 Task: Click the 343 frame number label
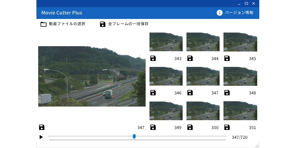pyautogui.click(x=178, y=59)
